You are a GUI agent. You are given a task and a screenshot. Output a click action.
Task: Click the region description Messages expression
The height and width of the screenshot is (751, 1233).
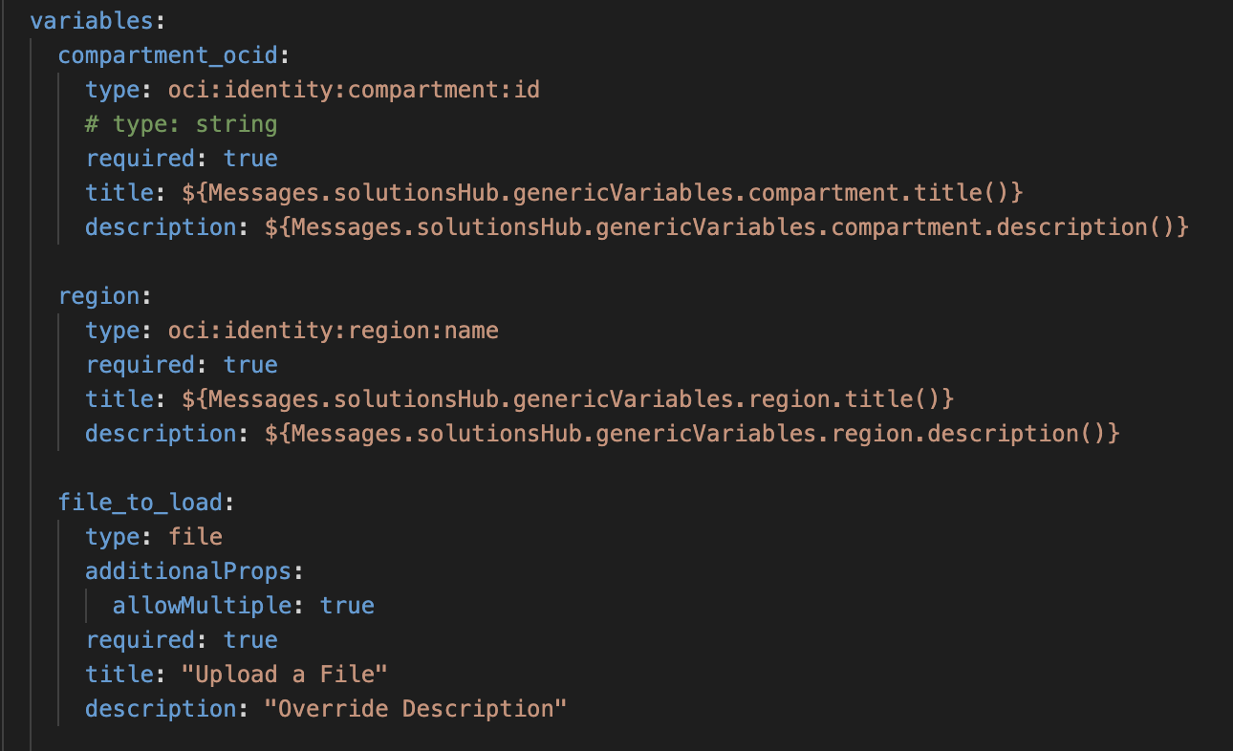692,434
